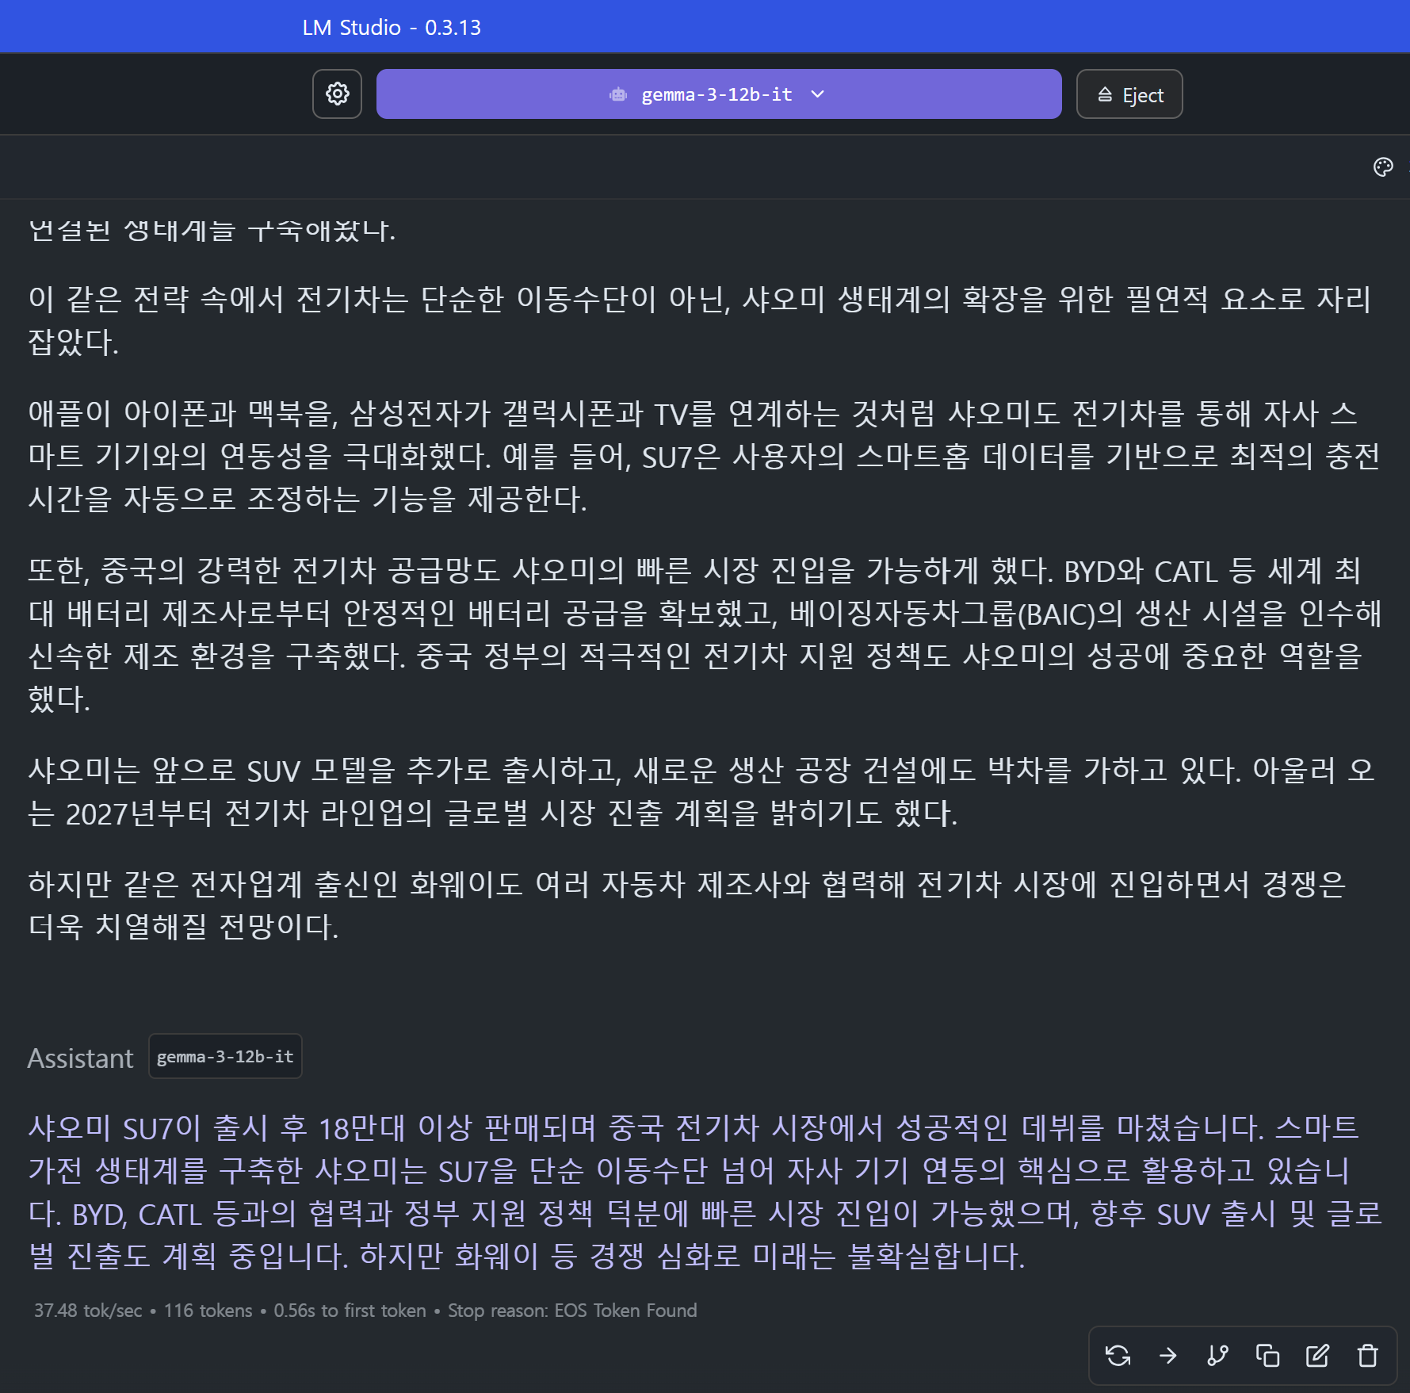
Task: Regenerate the assistant response
Action: pyautogui.click(x=1118, y=1356)
